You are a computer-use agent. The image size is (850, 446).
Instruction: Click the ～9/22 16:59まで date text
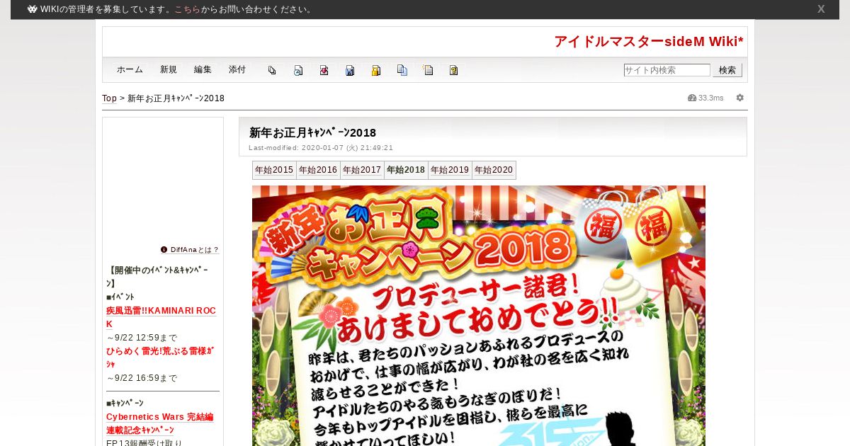pos(142,378)
